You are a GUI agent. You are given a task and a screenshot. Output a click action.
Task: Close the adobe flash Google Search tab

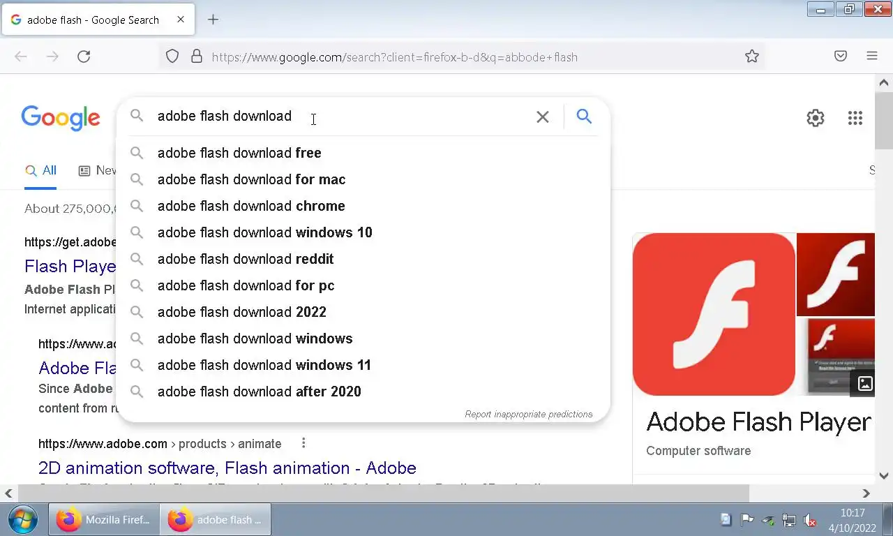click(x=181, y=20)
